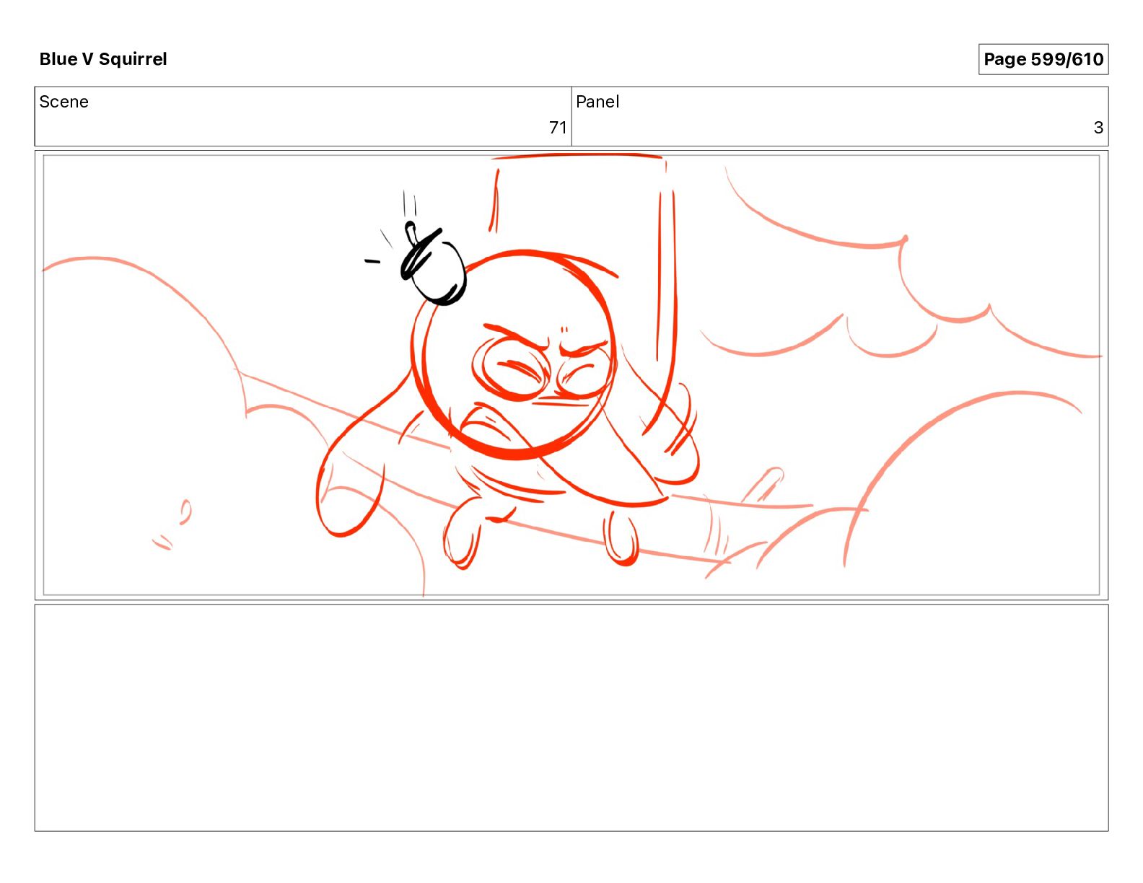Viewport: 1143px width, 883px height.
Task: Click the 'Blue V Squirrel' title text
Action: point(103,59)
